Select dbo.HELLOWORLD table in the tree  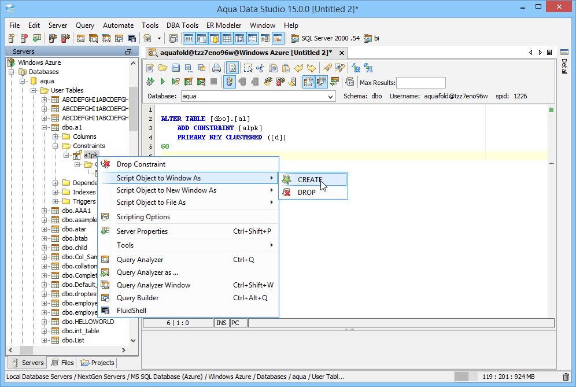(x=88, y=322)
